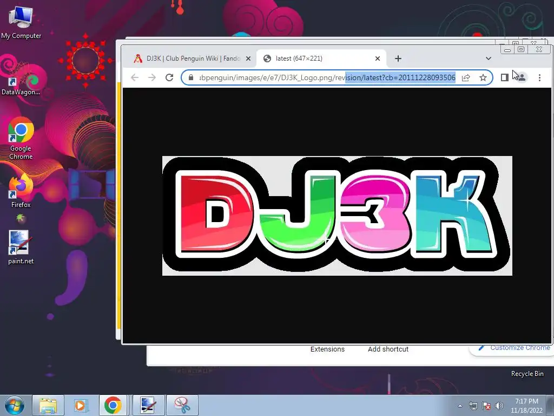Click Customize Chrome in background window

(x=514, y=348)
